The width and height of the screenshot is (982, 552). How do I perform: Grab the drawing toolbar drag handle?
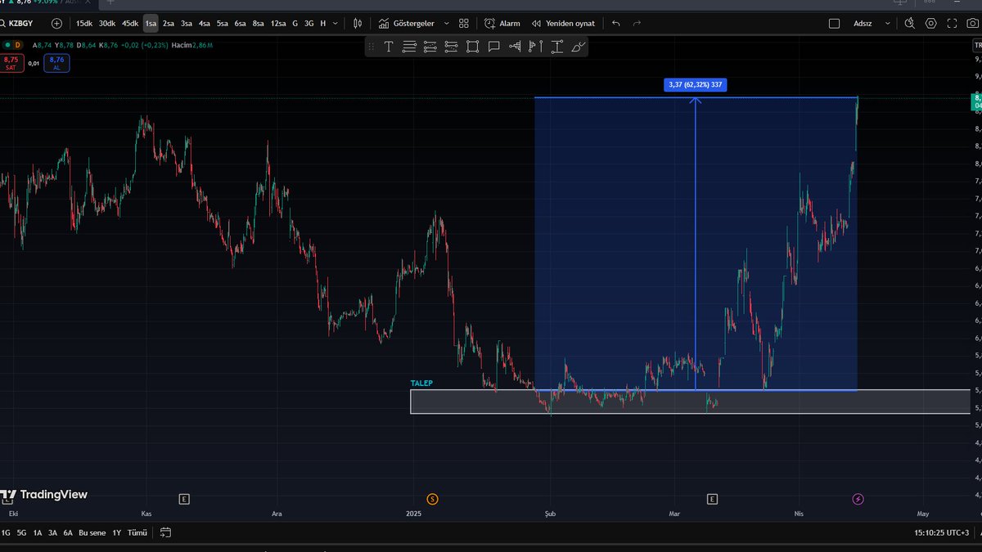371,47
